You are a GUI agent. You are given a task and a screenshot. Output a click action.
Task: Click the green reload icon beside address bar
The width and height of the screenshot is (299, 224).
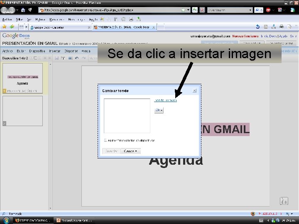coord(195,10)
